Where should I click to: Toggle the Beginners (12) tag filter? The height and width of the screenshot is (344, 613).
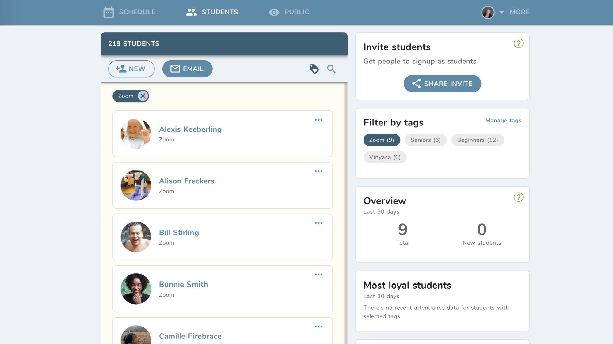point(478,140)
